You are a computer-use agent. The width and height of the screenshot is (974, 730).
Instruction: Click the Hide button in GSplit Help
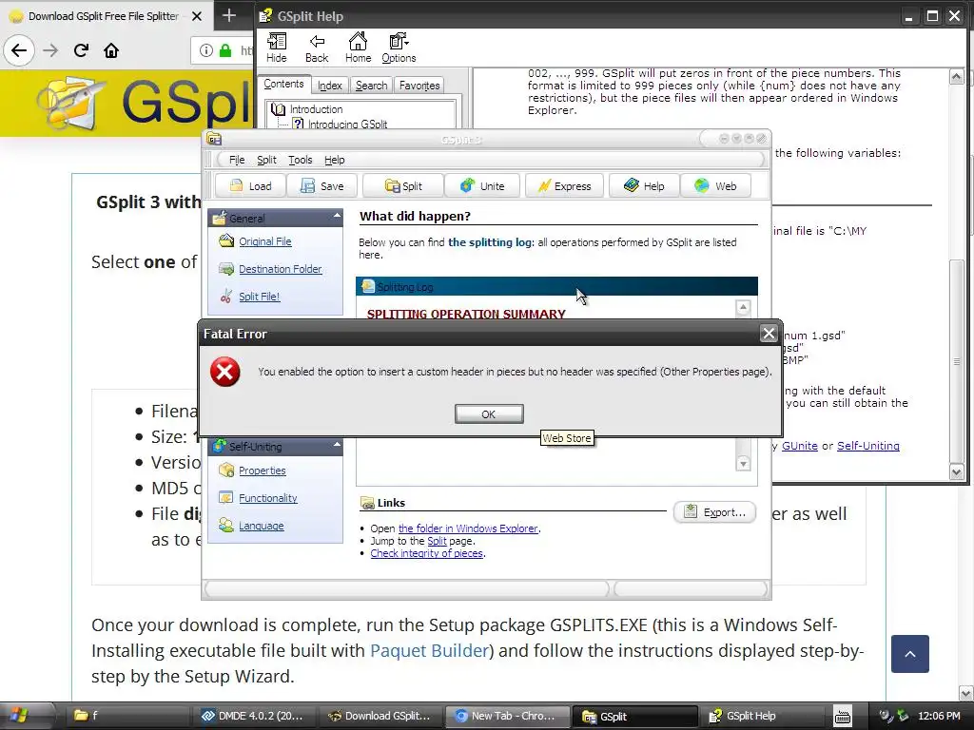click(x=277, y=48)
